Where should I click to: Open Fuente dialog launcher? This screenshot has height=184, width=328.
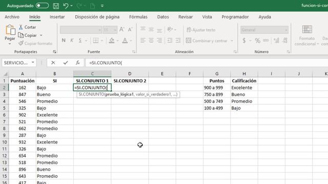[134, 52]
